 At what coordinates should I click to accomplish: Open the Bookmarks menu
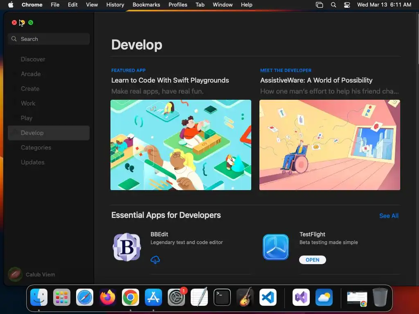[146, 4]
